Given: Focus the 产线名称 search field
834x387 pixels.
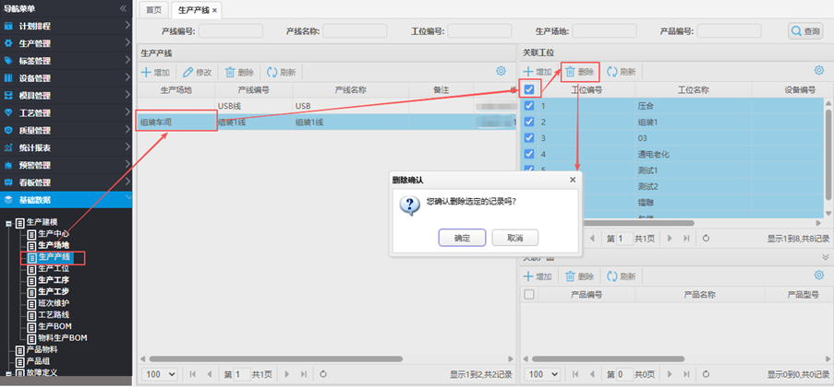Looking at the screenshot, I should pos(355,31).
